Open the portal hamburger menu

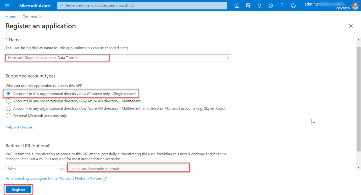point(7,6)
